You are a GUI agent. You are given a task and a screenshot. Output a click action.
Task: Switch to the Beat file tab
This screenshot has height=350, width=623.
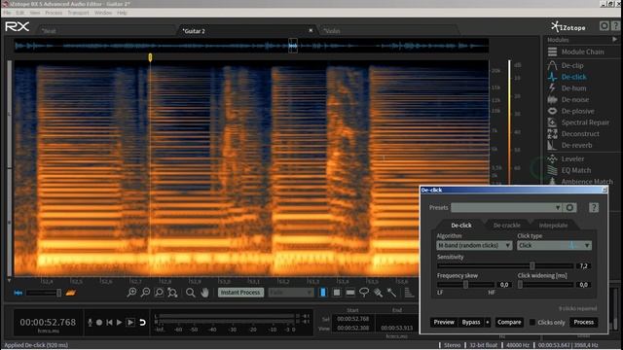pos(50,31)
